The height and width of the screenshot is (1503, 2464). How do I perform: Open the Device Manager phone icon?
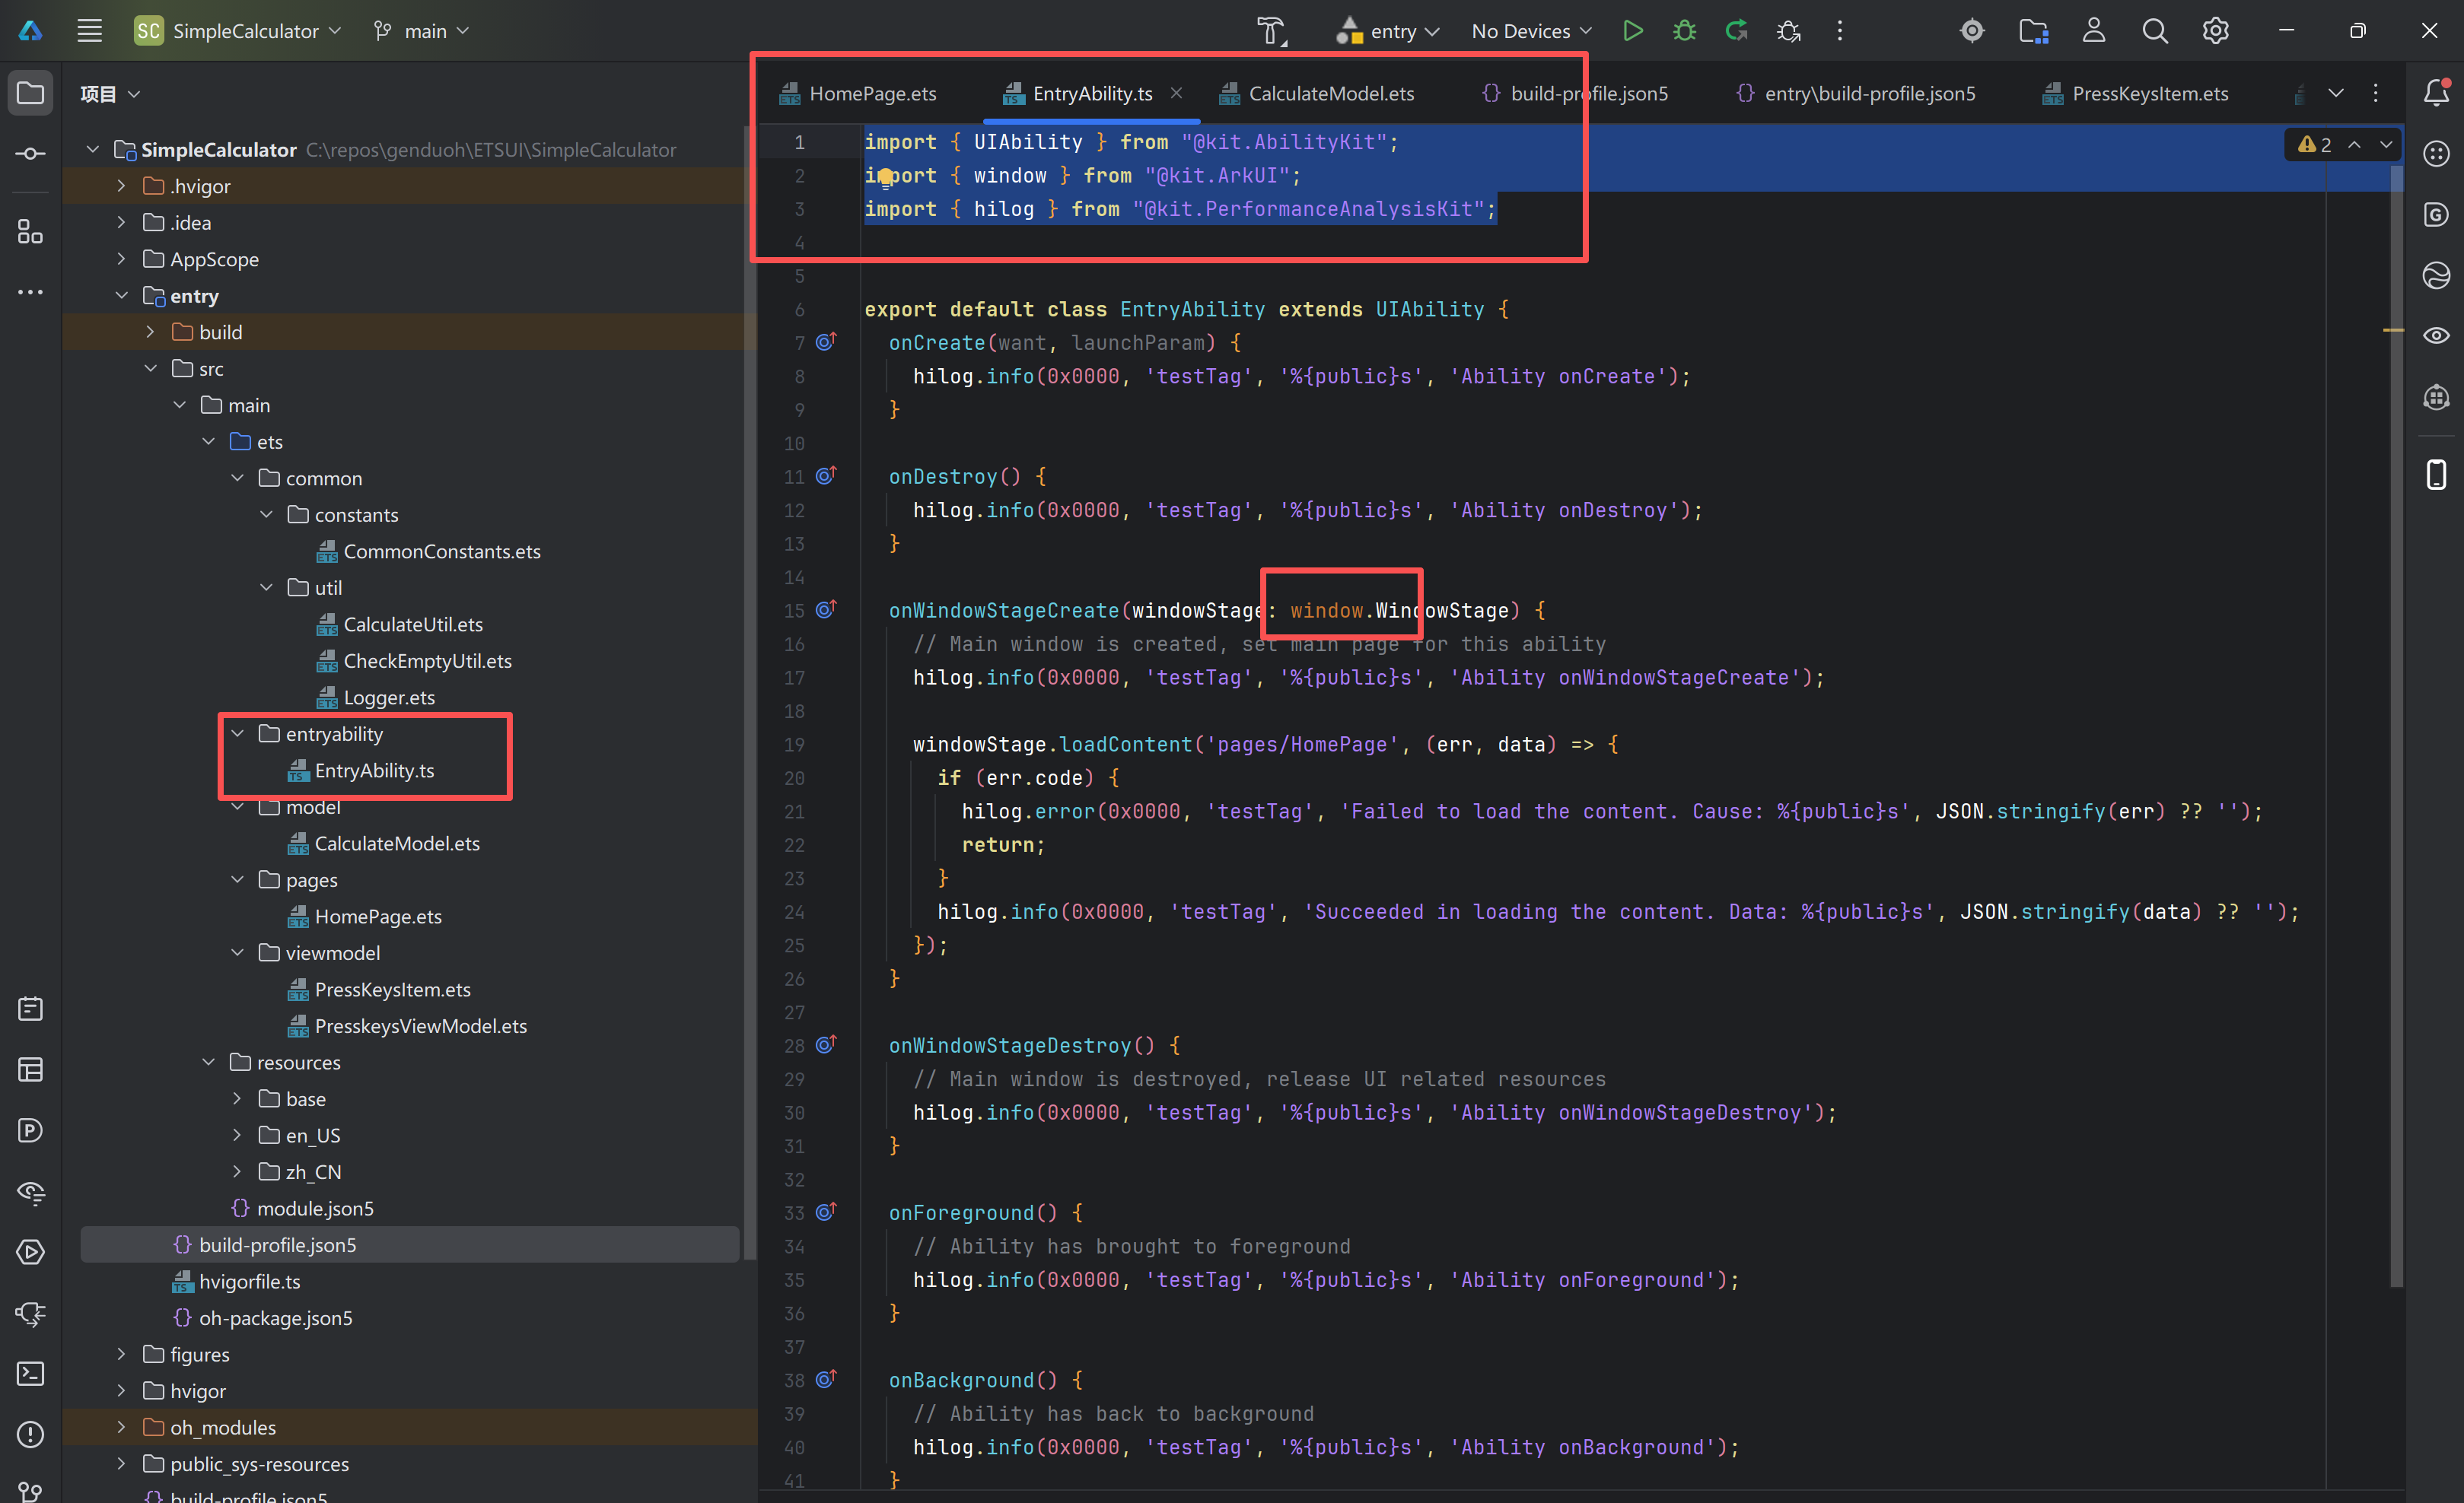2436,474
